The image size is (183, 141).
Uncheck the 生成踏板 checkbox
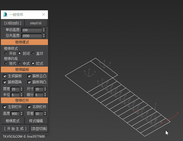click(x=5, y=76)
